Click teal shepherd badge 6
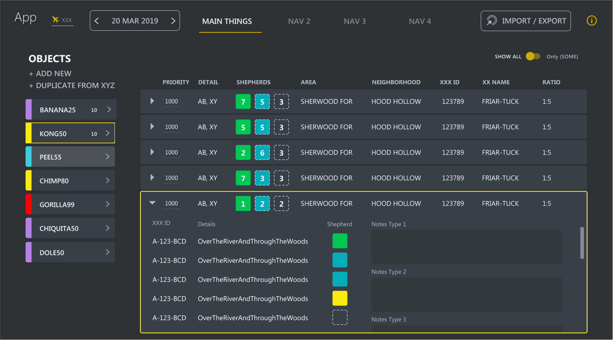 (262, 153)
